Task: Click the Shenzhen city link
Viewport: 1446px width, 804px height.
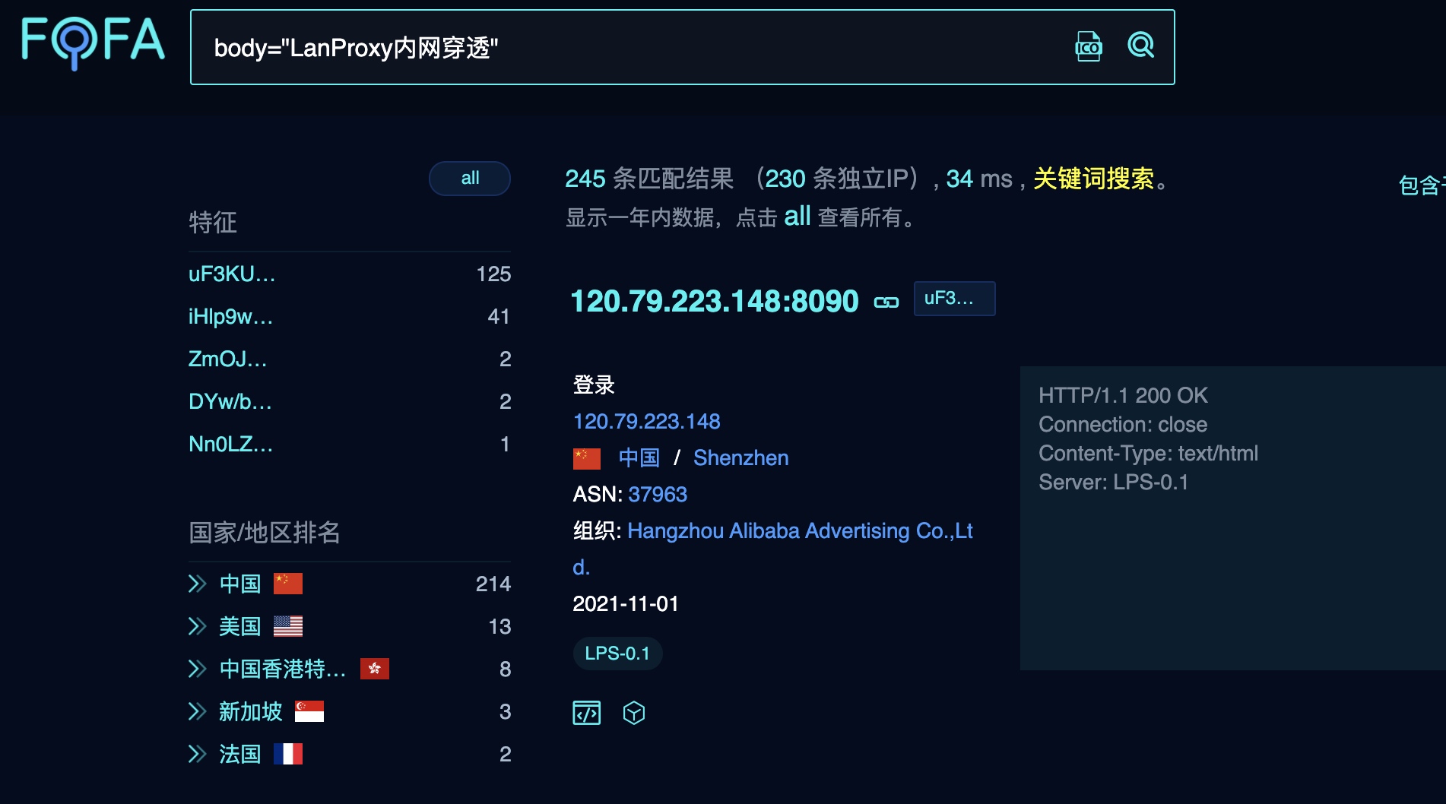Action: pyautogui.click(x=740, y=458)
